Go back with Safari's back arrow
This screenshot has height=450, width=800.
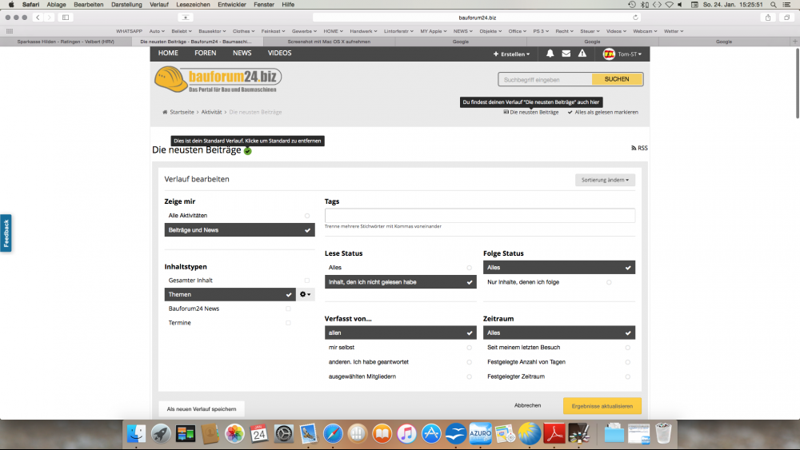tap(38, 18)
